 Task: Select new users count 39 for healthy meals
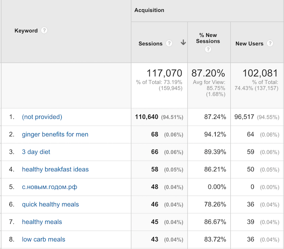point(250,222)
